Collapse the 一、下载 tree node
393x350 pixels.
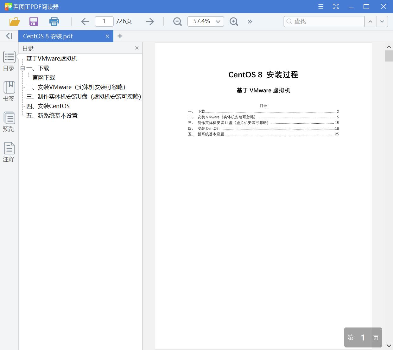pos(22,68)
